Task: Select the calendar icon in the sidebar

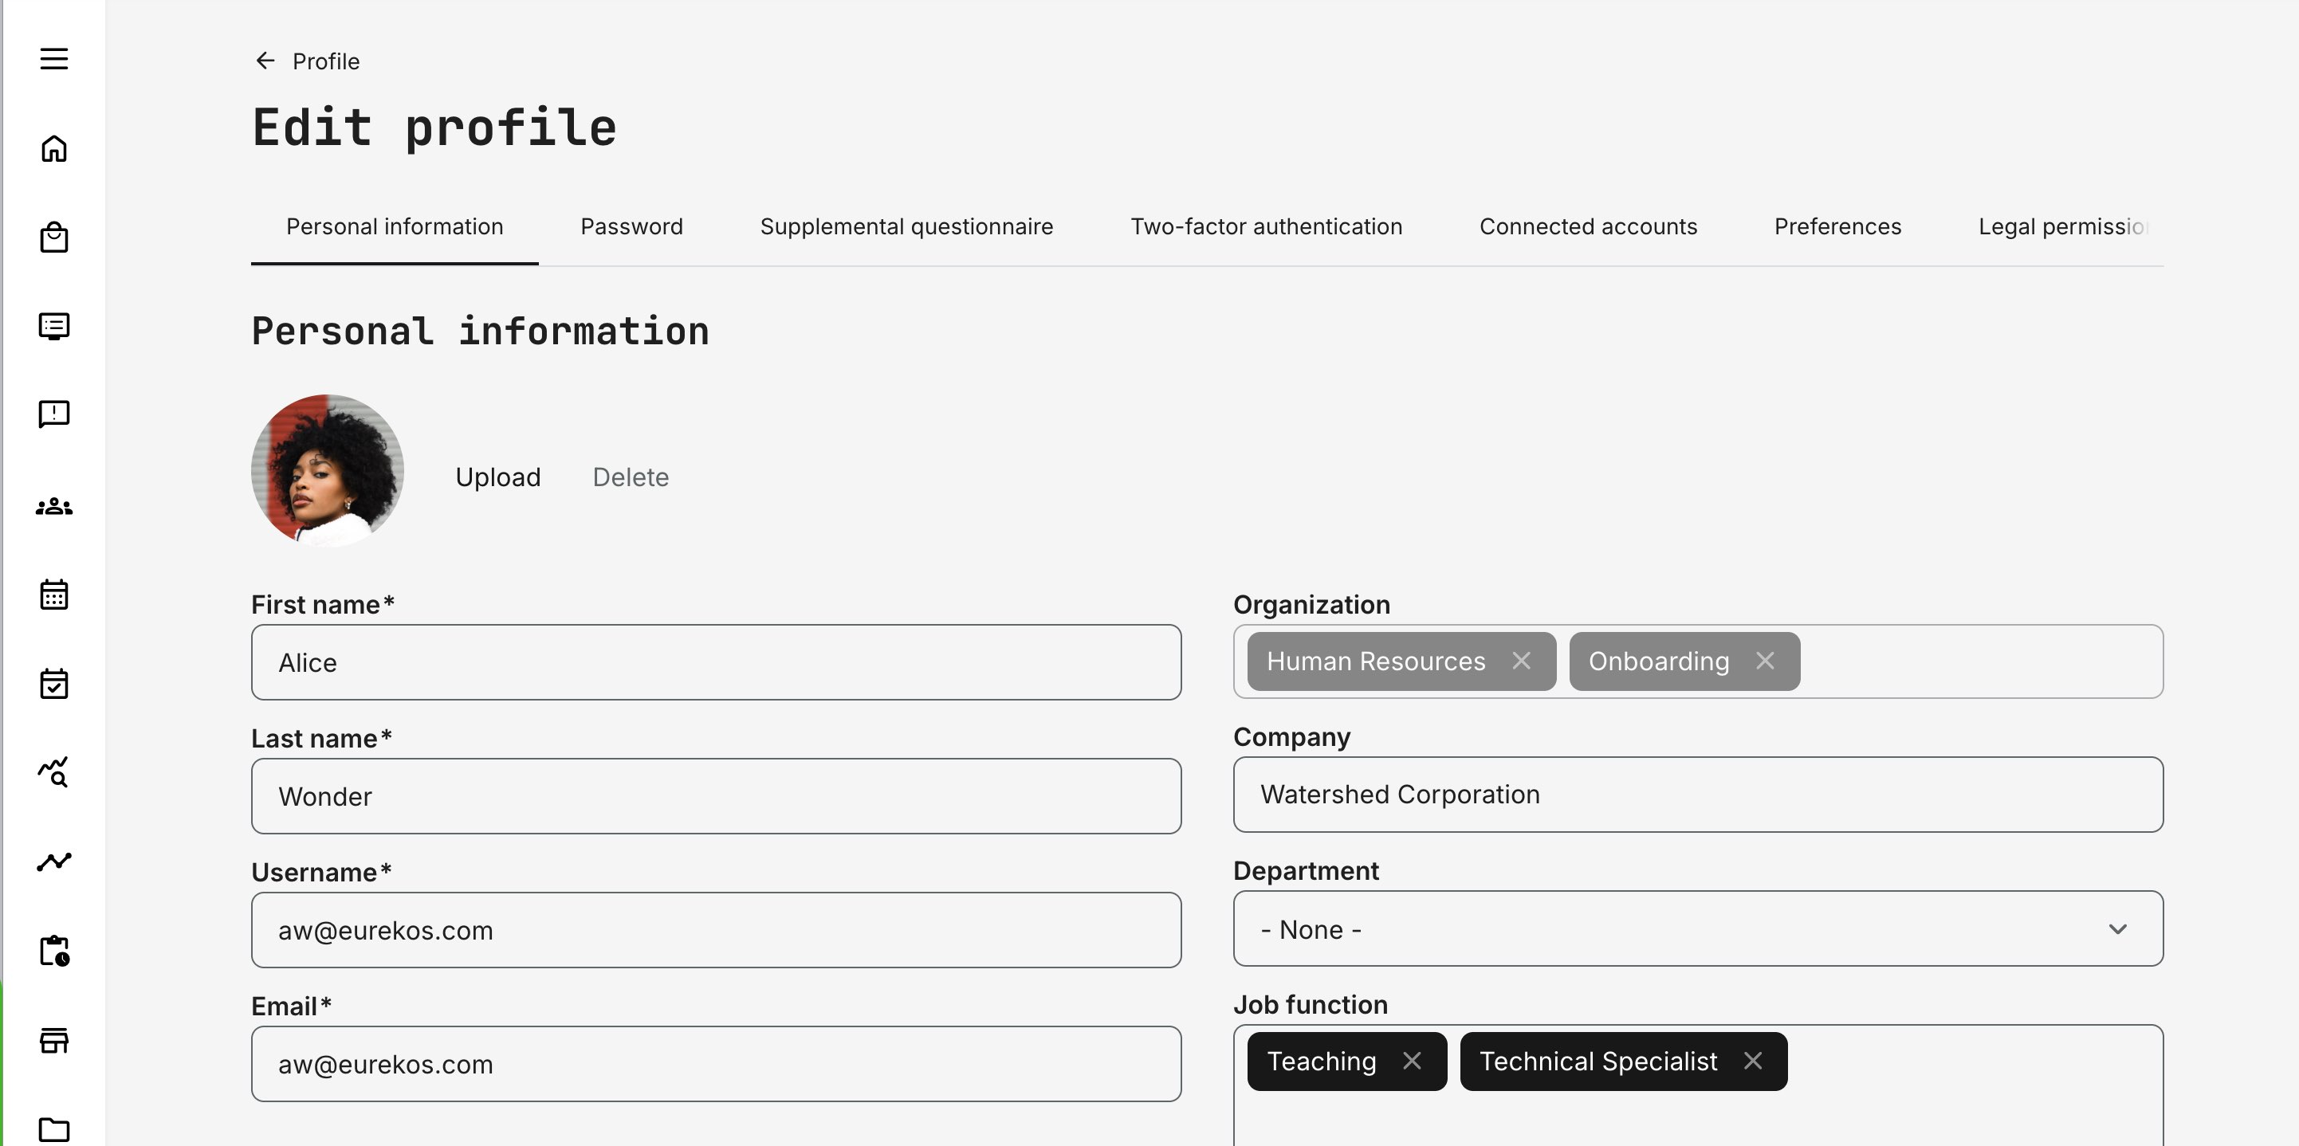Action: [x=54, y=594]
